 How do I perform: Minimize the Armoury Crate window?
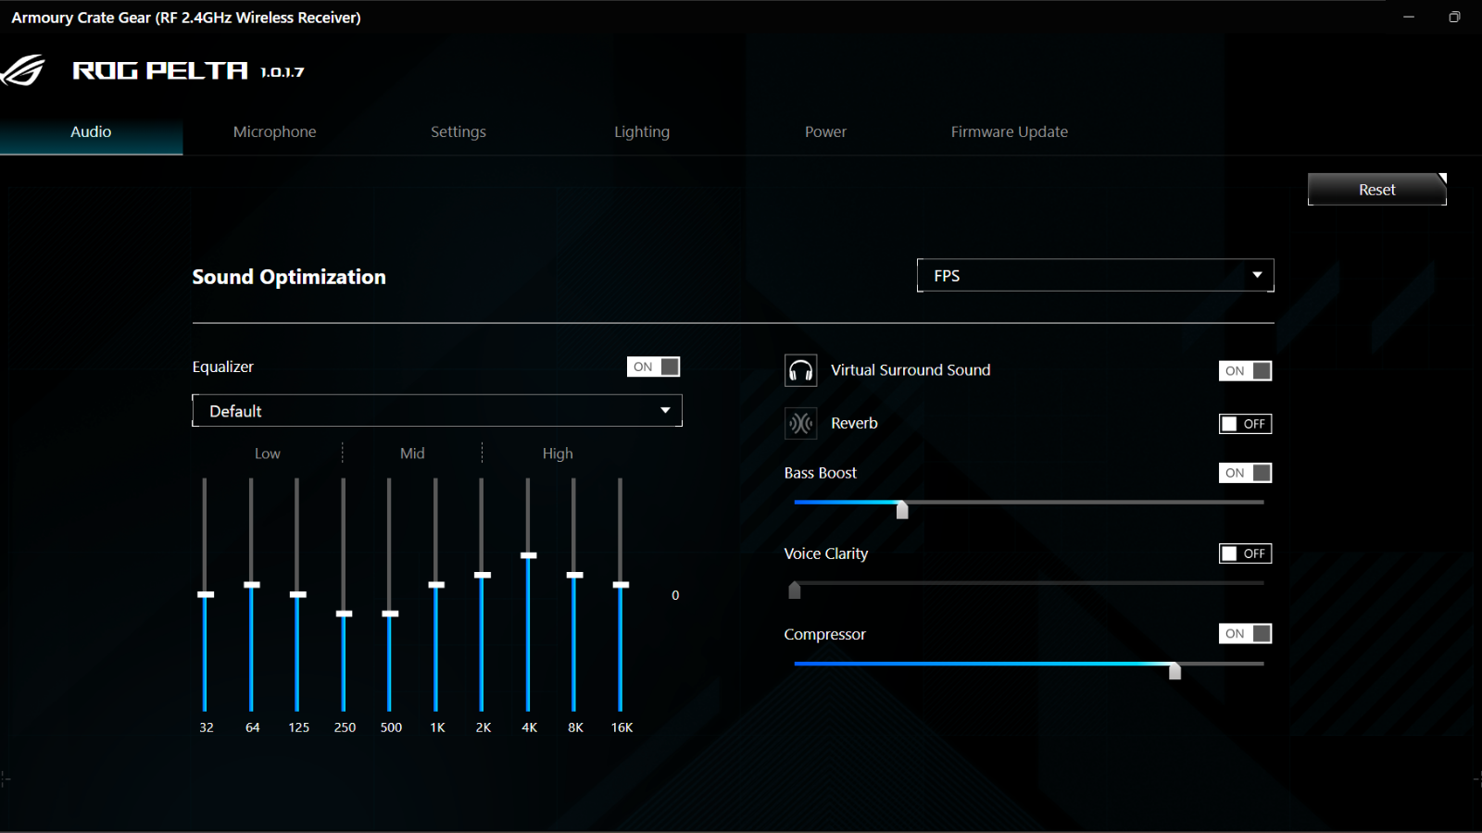[1409, 17]
